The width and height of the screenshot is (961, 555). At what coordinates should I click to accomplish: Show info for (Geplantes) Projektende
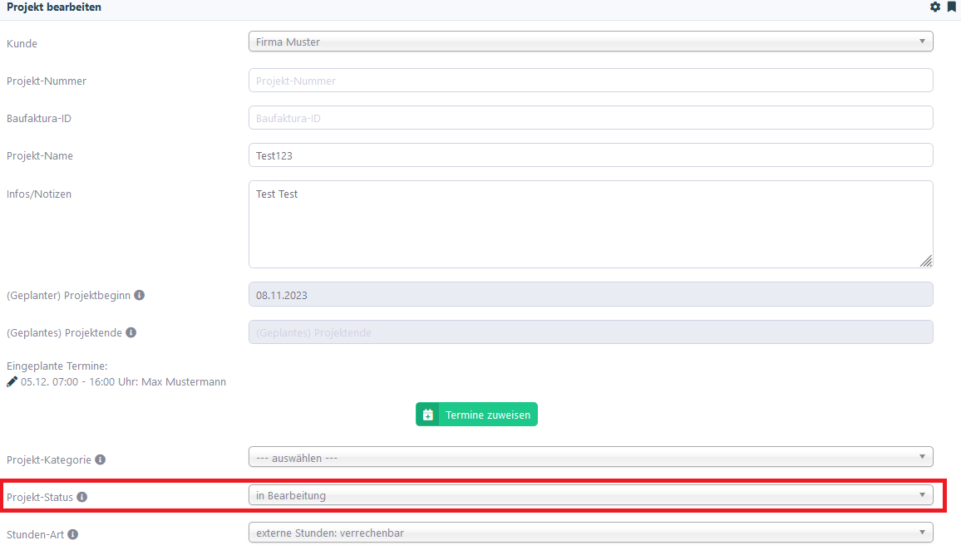pyautogui.click(x=131, y=332)
